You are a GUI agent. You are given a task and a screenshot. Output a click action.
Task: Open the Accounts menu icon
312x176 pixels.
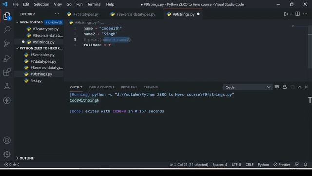click(7, 140)
